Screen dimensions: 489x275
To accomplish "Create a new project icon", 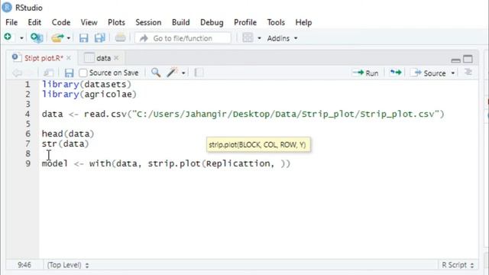I will click(x=37, y=38).
